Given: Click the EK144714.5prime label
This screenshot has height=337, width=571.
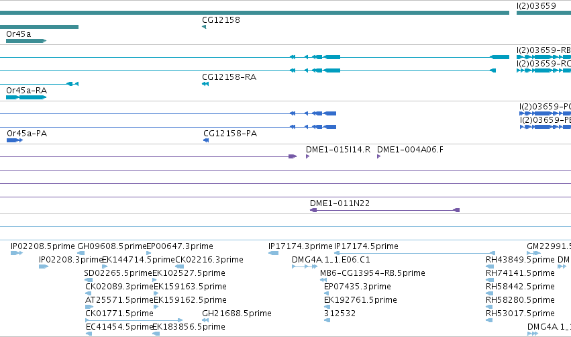Looking at the screenshot, I should coord(138,260).
